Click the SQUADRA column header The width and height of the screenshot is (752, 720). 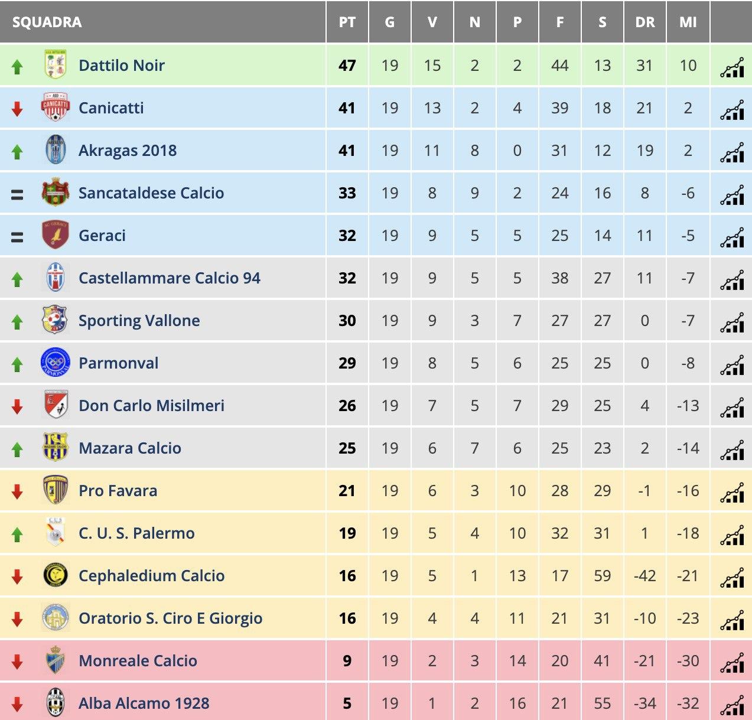47,22
